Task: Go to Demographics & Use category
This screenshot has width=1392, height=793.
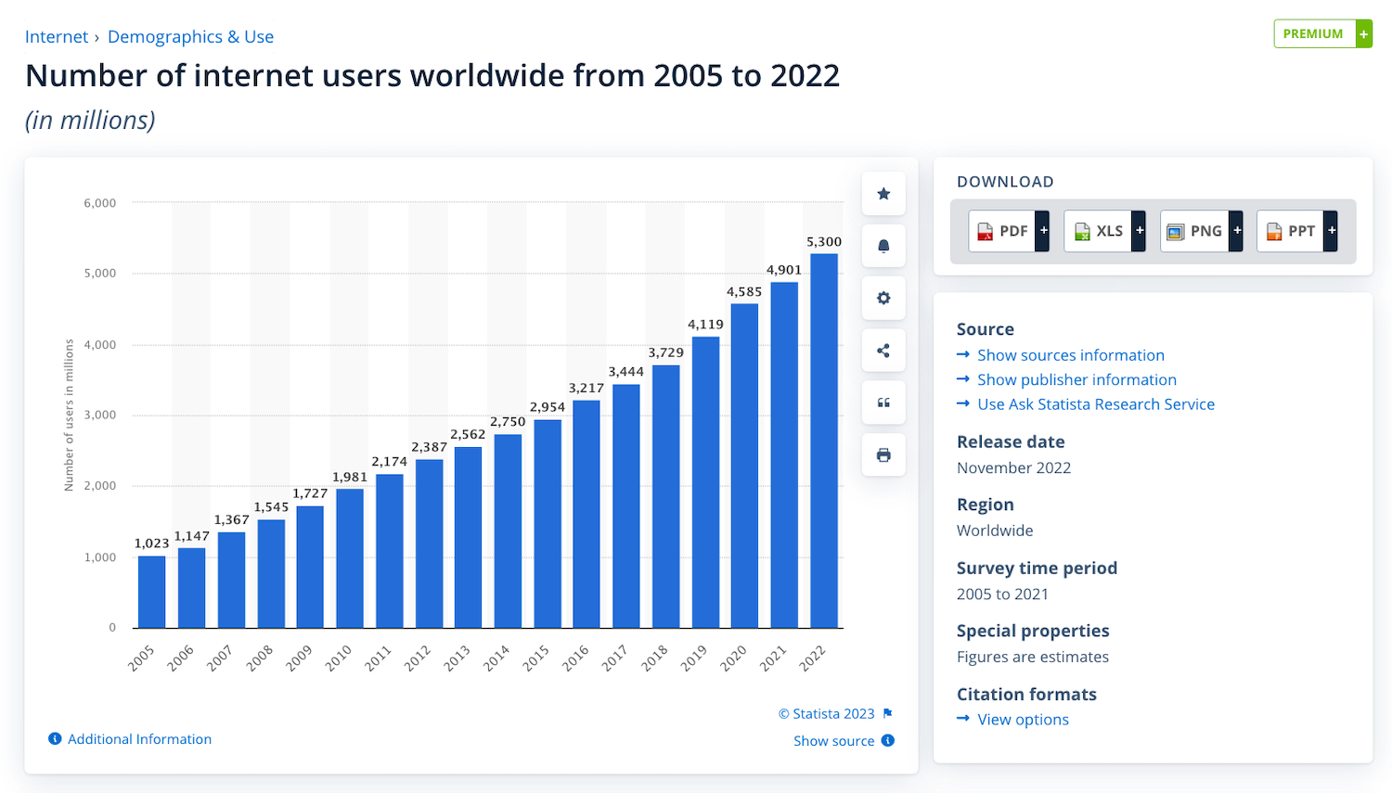Action: click(190, 37)
